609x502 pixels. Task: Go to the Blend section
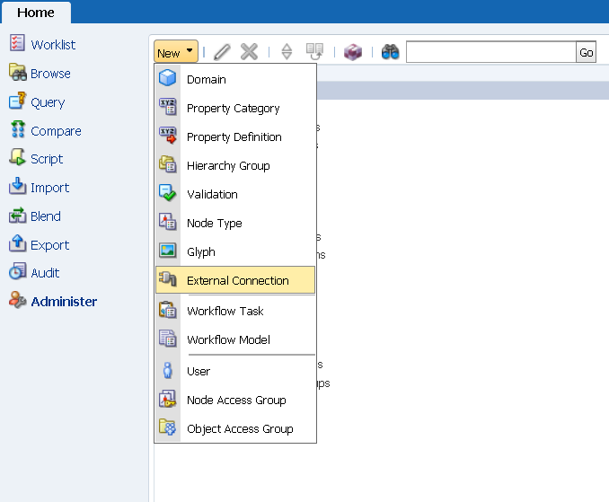point(45,216)
